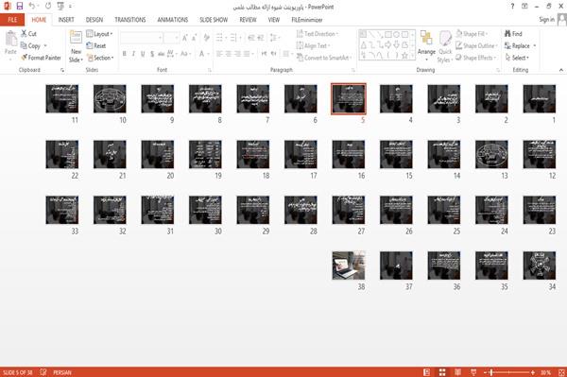Switch to DESIGN tab
This screenshot has height=377, width=567.
[x=94, y=20]
